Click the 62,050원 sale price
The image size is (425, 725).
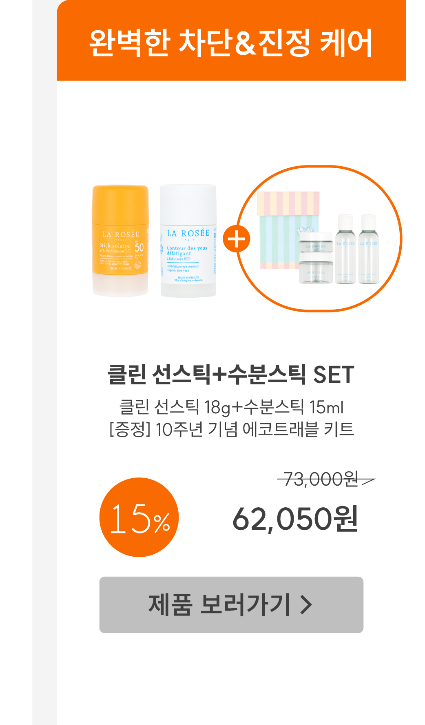[295, 519]
